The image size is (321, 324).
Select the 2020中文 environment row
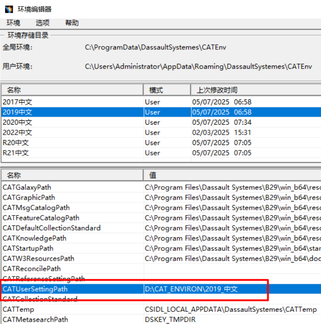point(17,122)
